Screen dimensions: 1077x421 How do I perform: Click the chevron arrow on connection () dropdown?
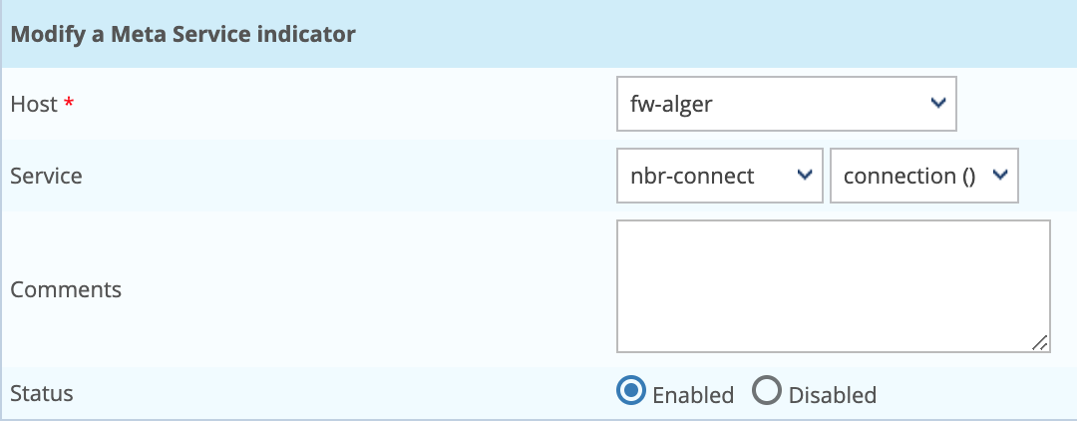click(x=999, y=176)
